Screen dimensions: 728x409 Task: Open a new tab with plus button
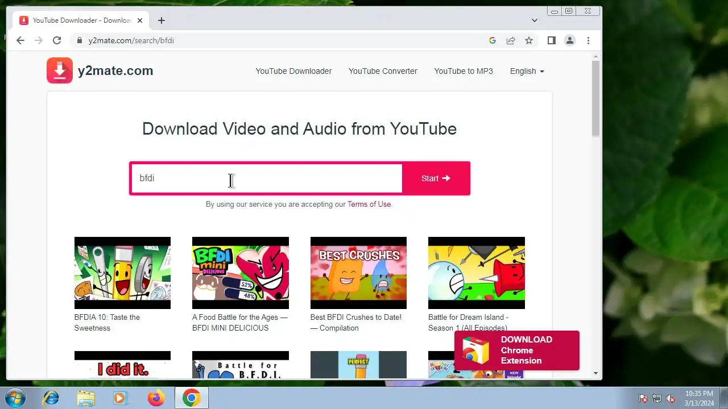(x=162, y=20)
